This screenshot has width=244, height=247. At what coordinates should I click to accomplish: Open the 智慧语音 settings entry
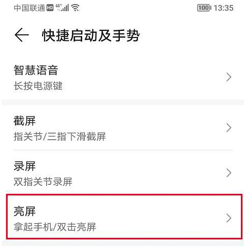point(123,77)
